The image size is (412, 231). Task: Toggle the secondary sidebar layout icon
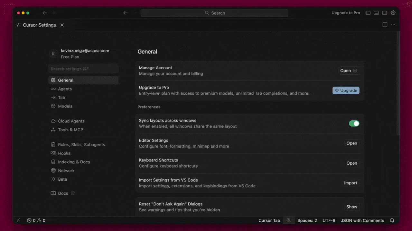coord(385,13)
